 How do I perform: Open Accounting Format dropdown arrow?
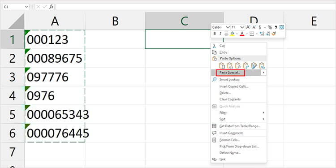click(x=265, y=27)
